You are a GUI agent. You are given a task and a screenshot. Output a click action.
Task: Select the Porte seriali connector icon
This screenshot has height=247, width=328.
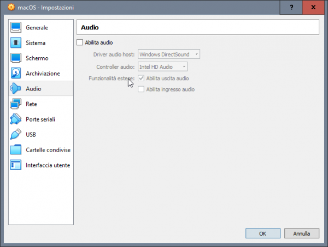point(16,119)
